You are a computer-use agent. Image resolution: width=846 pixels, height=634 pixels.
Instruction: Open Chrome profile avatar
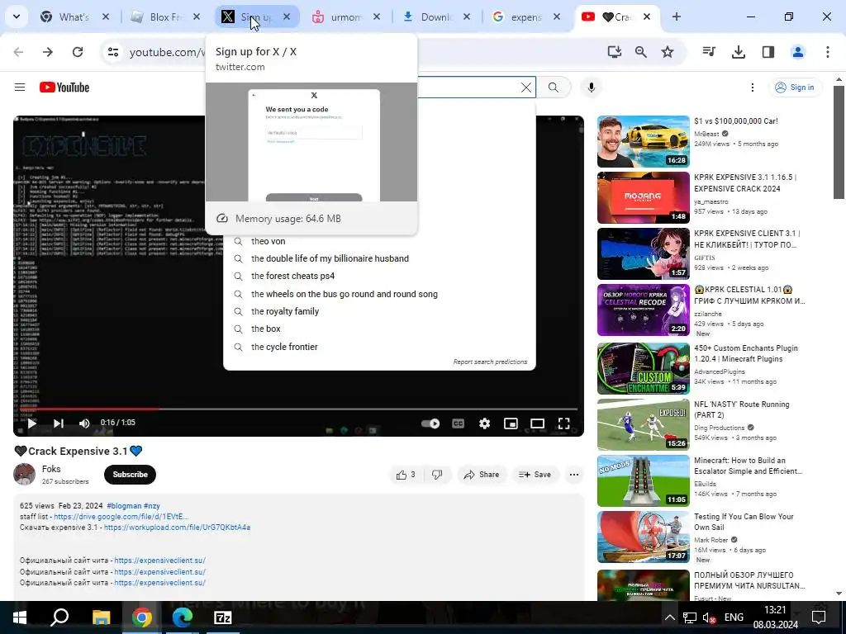pyautogui.click(x=798, y=52)
